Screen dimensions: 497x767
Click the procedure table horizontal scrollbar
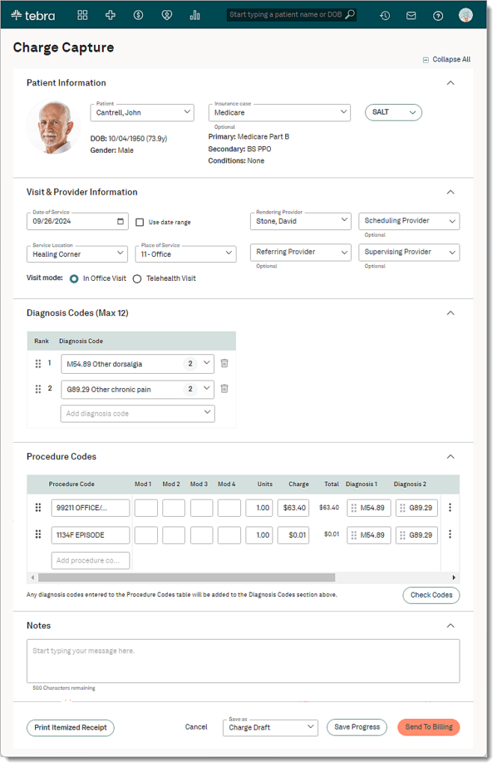186,577
